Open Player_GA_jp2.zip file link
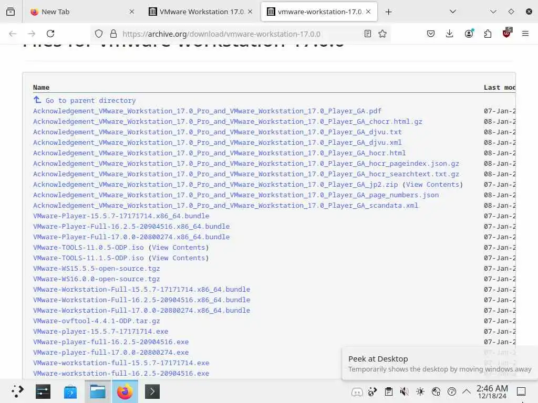Viewport: 538px width, 403px height. (215, 184)
